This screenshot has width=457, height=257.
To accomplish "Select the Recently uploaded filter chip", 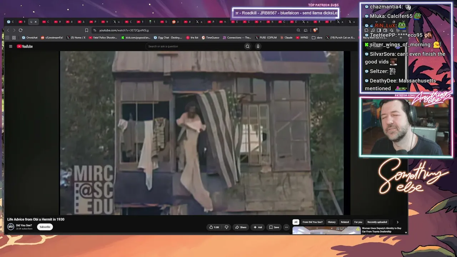I will click(377, 222).
